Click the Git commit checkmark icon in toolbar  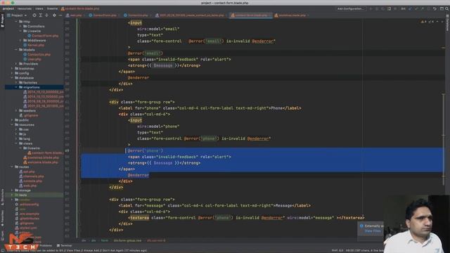[x=416, y=9]
